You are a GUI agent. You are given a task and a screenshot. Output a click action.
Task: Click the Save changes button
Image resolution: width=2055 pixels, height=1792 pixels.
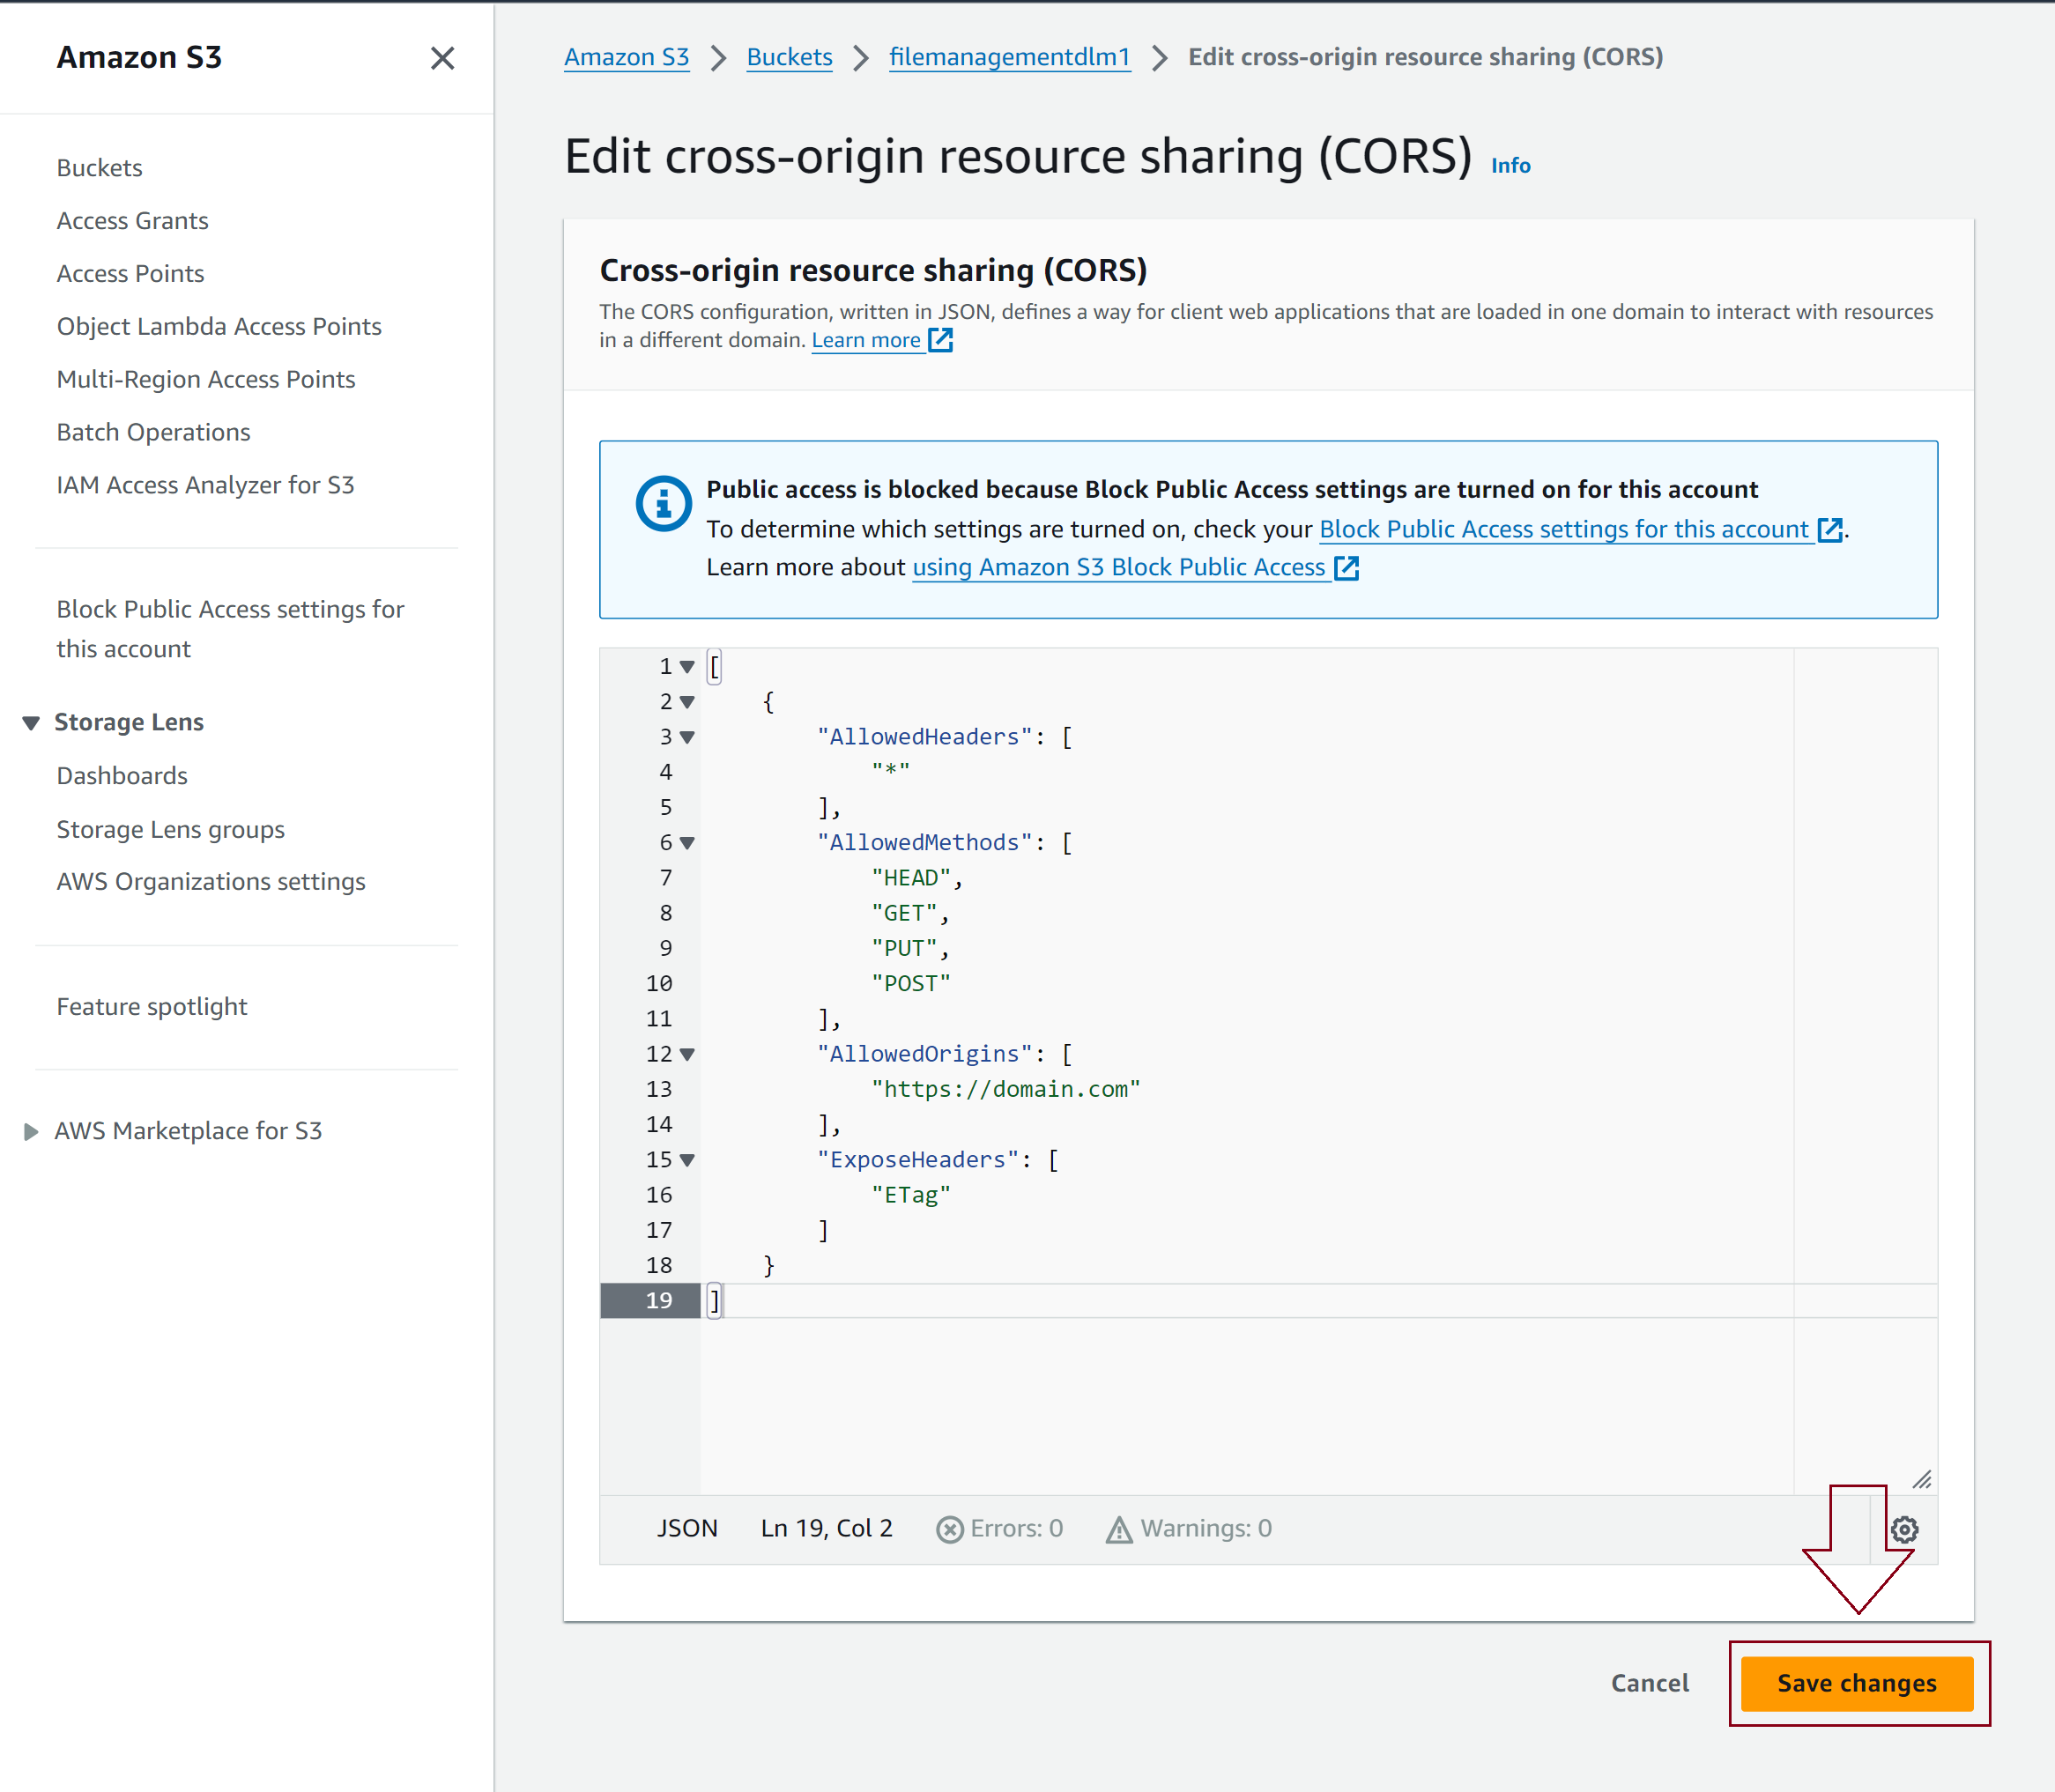[x=1856, y=1683]
